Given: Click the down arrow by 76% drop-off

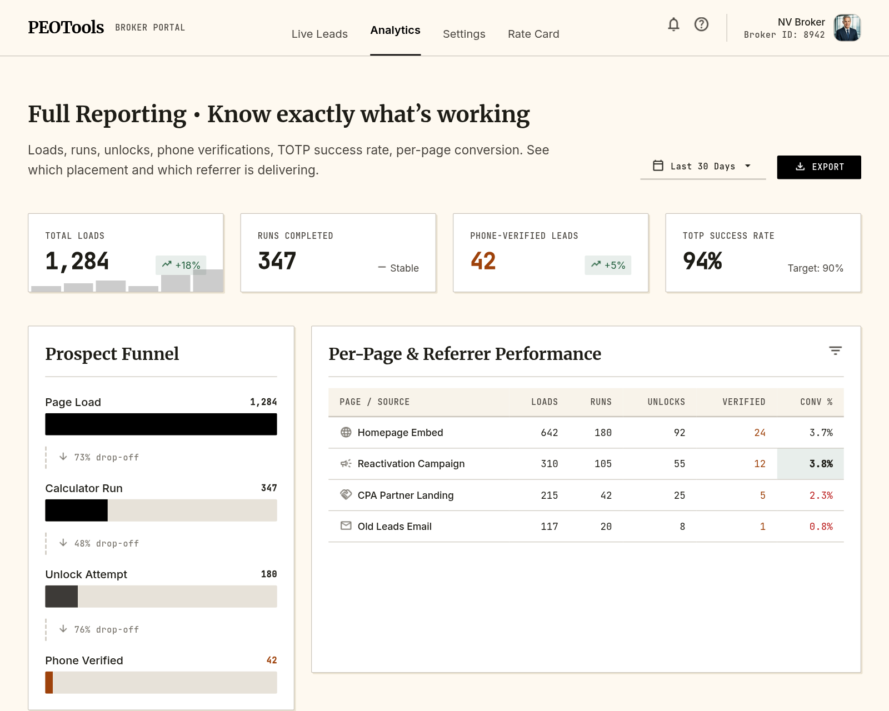Looking at the screenshot, I should [63, 629].
